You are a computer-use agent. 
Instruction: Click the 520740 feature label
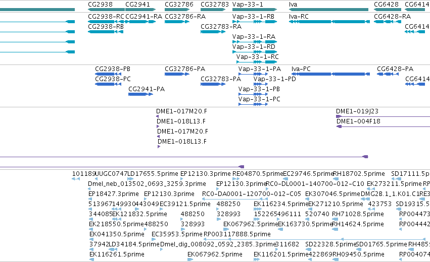(317, 215)
